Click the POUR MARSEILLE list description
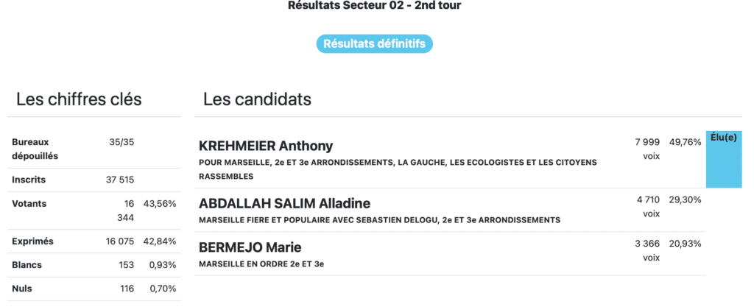This screenshot has width=754, height=307. pyautogui.click(x=398, y=169)
